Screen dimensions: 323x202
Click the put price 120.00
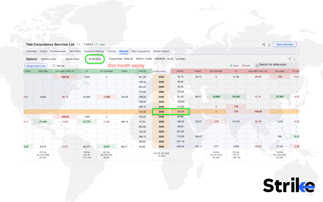[x=180, y=111]
